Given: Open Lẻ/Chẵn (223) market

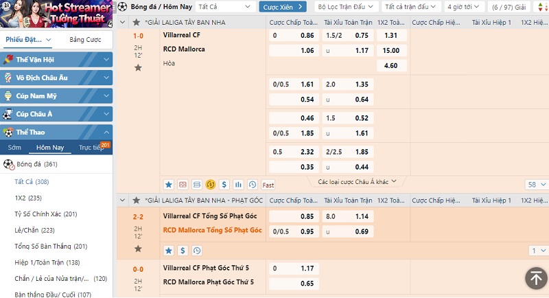Looking at the screenshot, I should coord(35,230).
